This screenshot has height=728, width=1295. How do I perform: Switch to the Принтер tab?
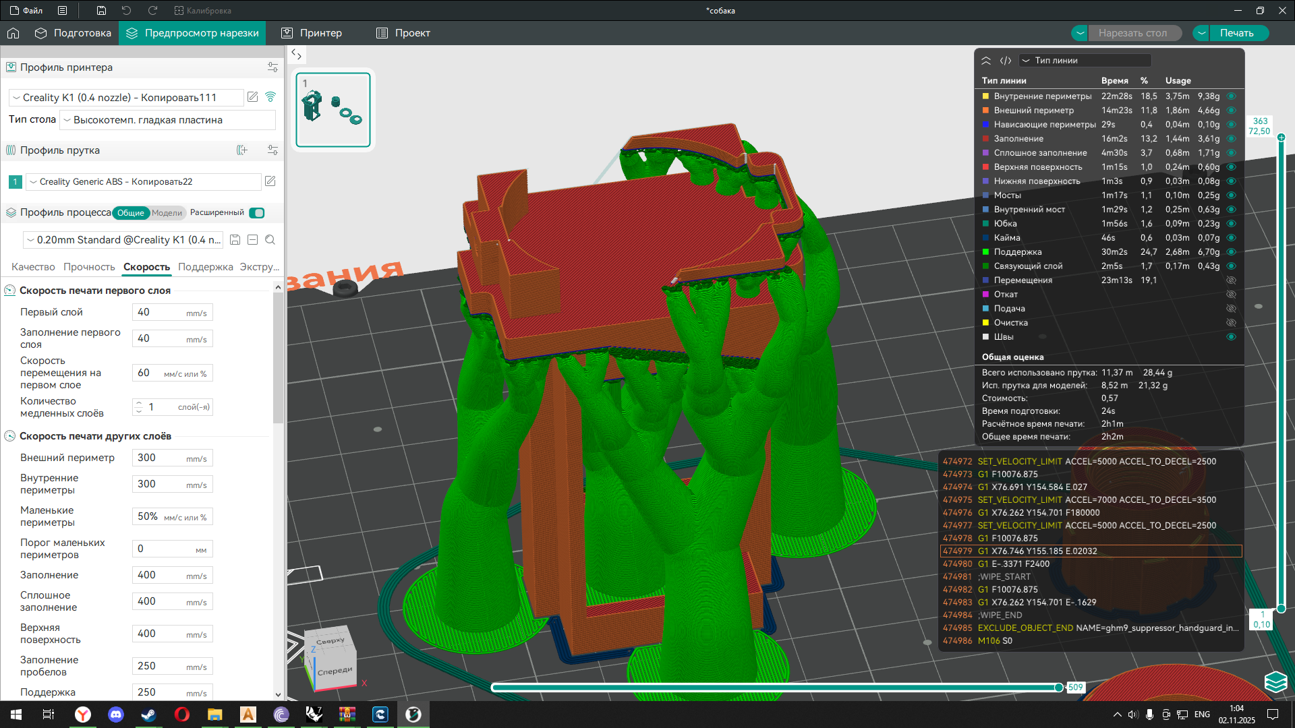pos(312,33)
